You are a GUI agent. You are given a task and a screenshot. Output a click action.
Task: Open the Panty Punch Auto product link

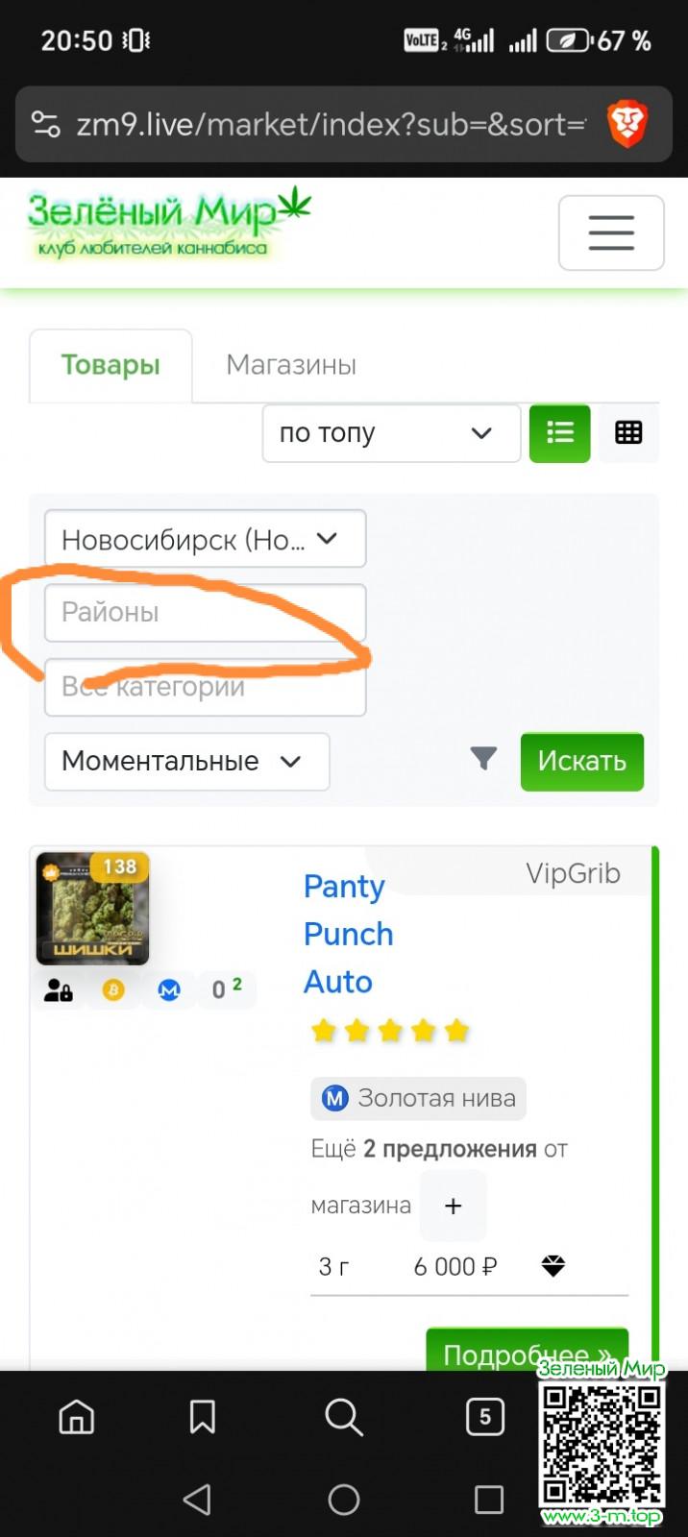(x=348, y=934)
